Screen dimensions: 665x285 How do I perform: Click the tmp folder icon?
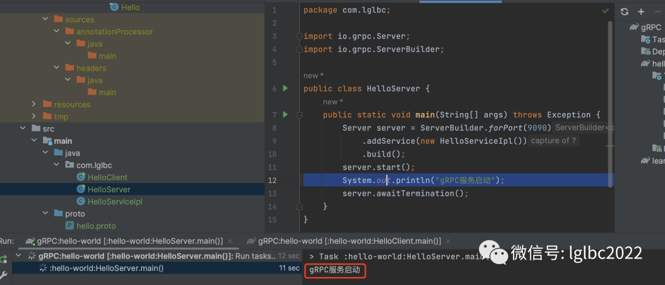(x=47, y=116)
